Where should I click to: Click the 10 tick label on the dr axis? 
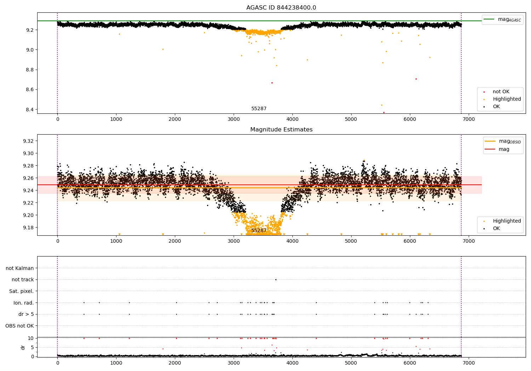coord(31,338)
